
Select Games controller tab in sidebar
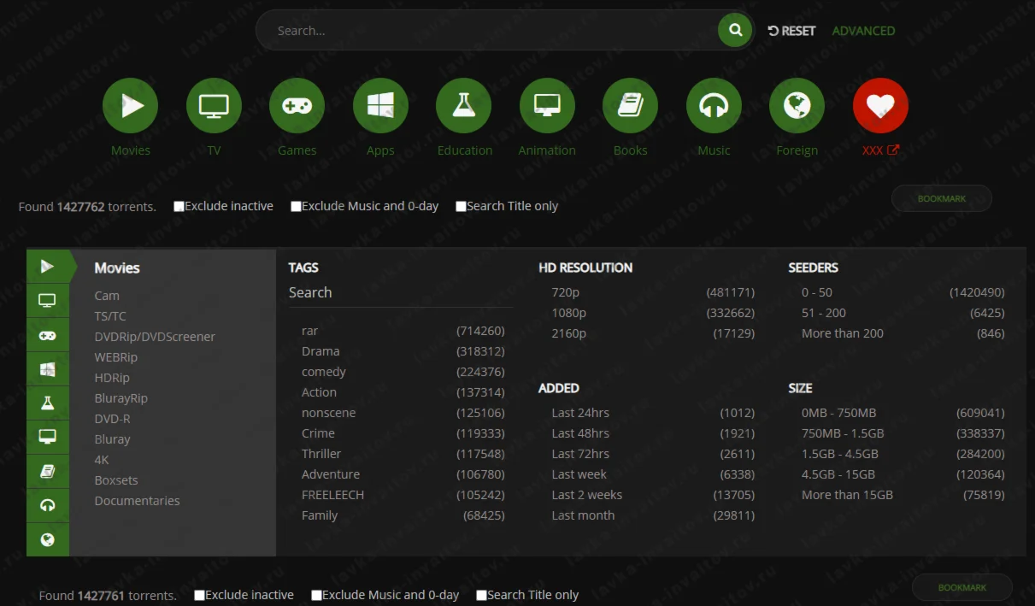(x=48, y=335)
